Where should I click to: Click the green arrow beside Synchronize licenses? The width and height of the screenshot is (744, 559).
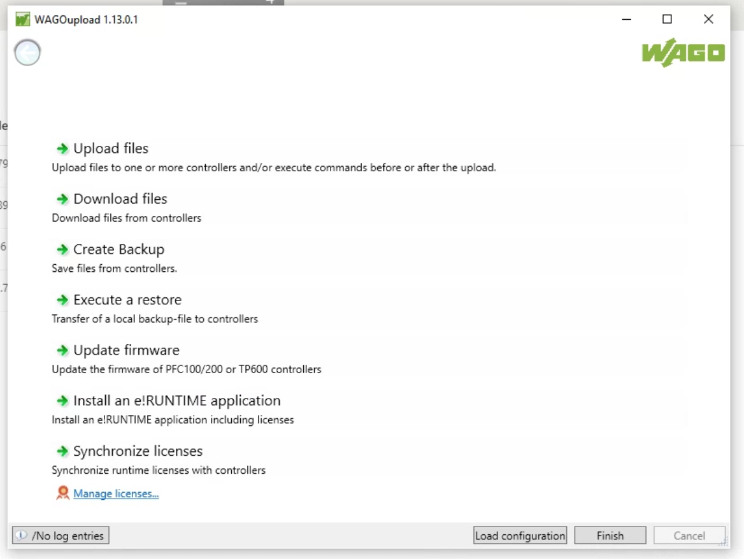[62, 451]
